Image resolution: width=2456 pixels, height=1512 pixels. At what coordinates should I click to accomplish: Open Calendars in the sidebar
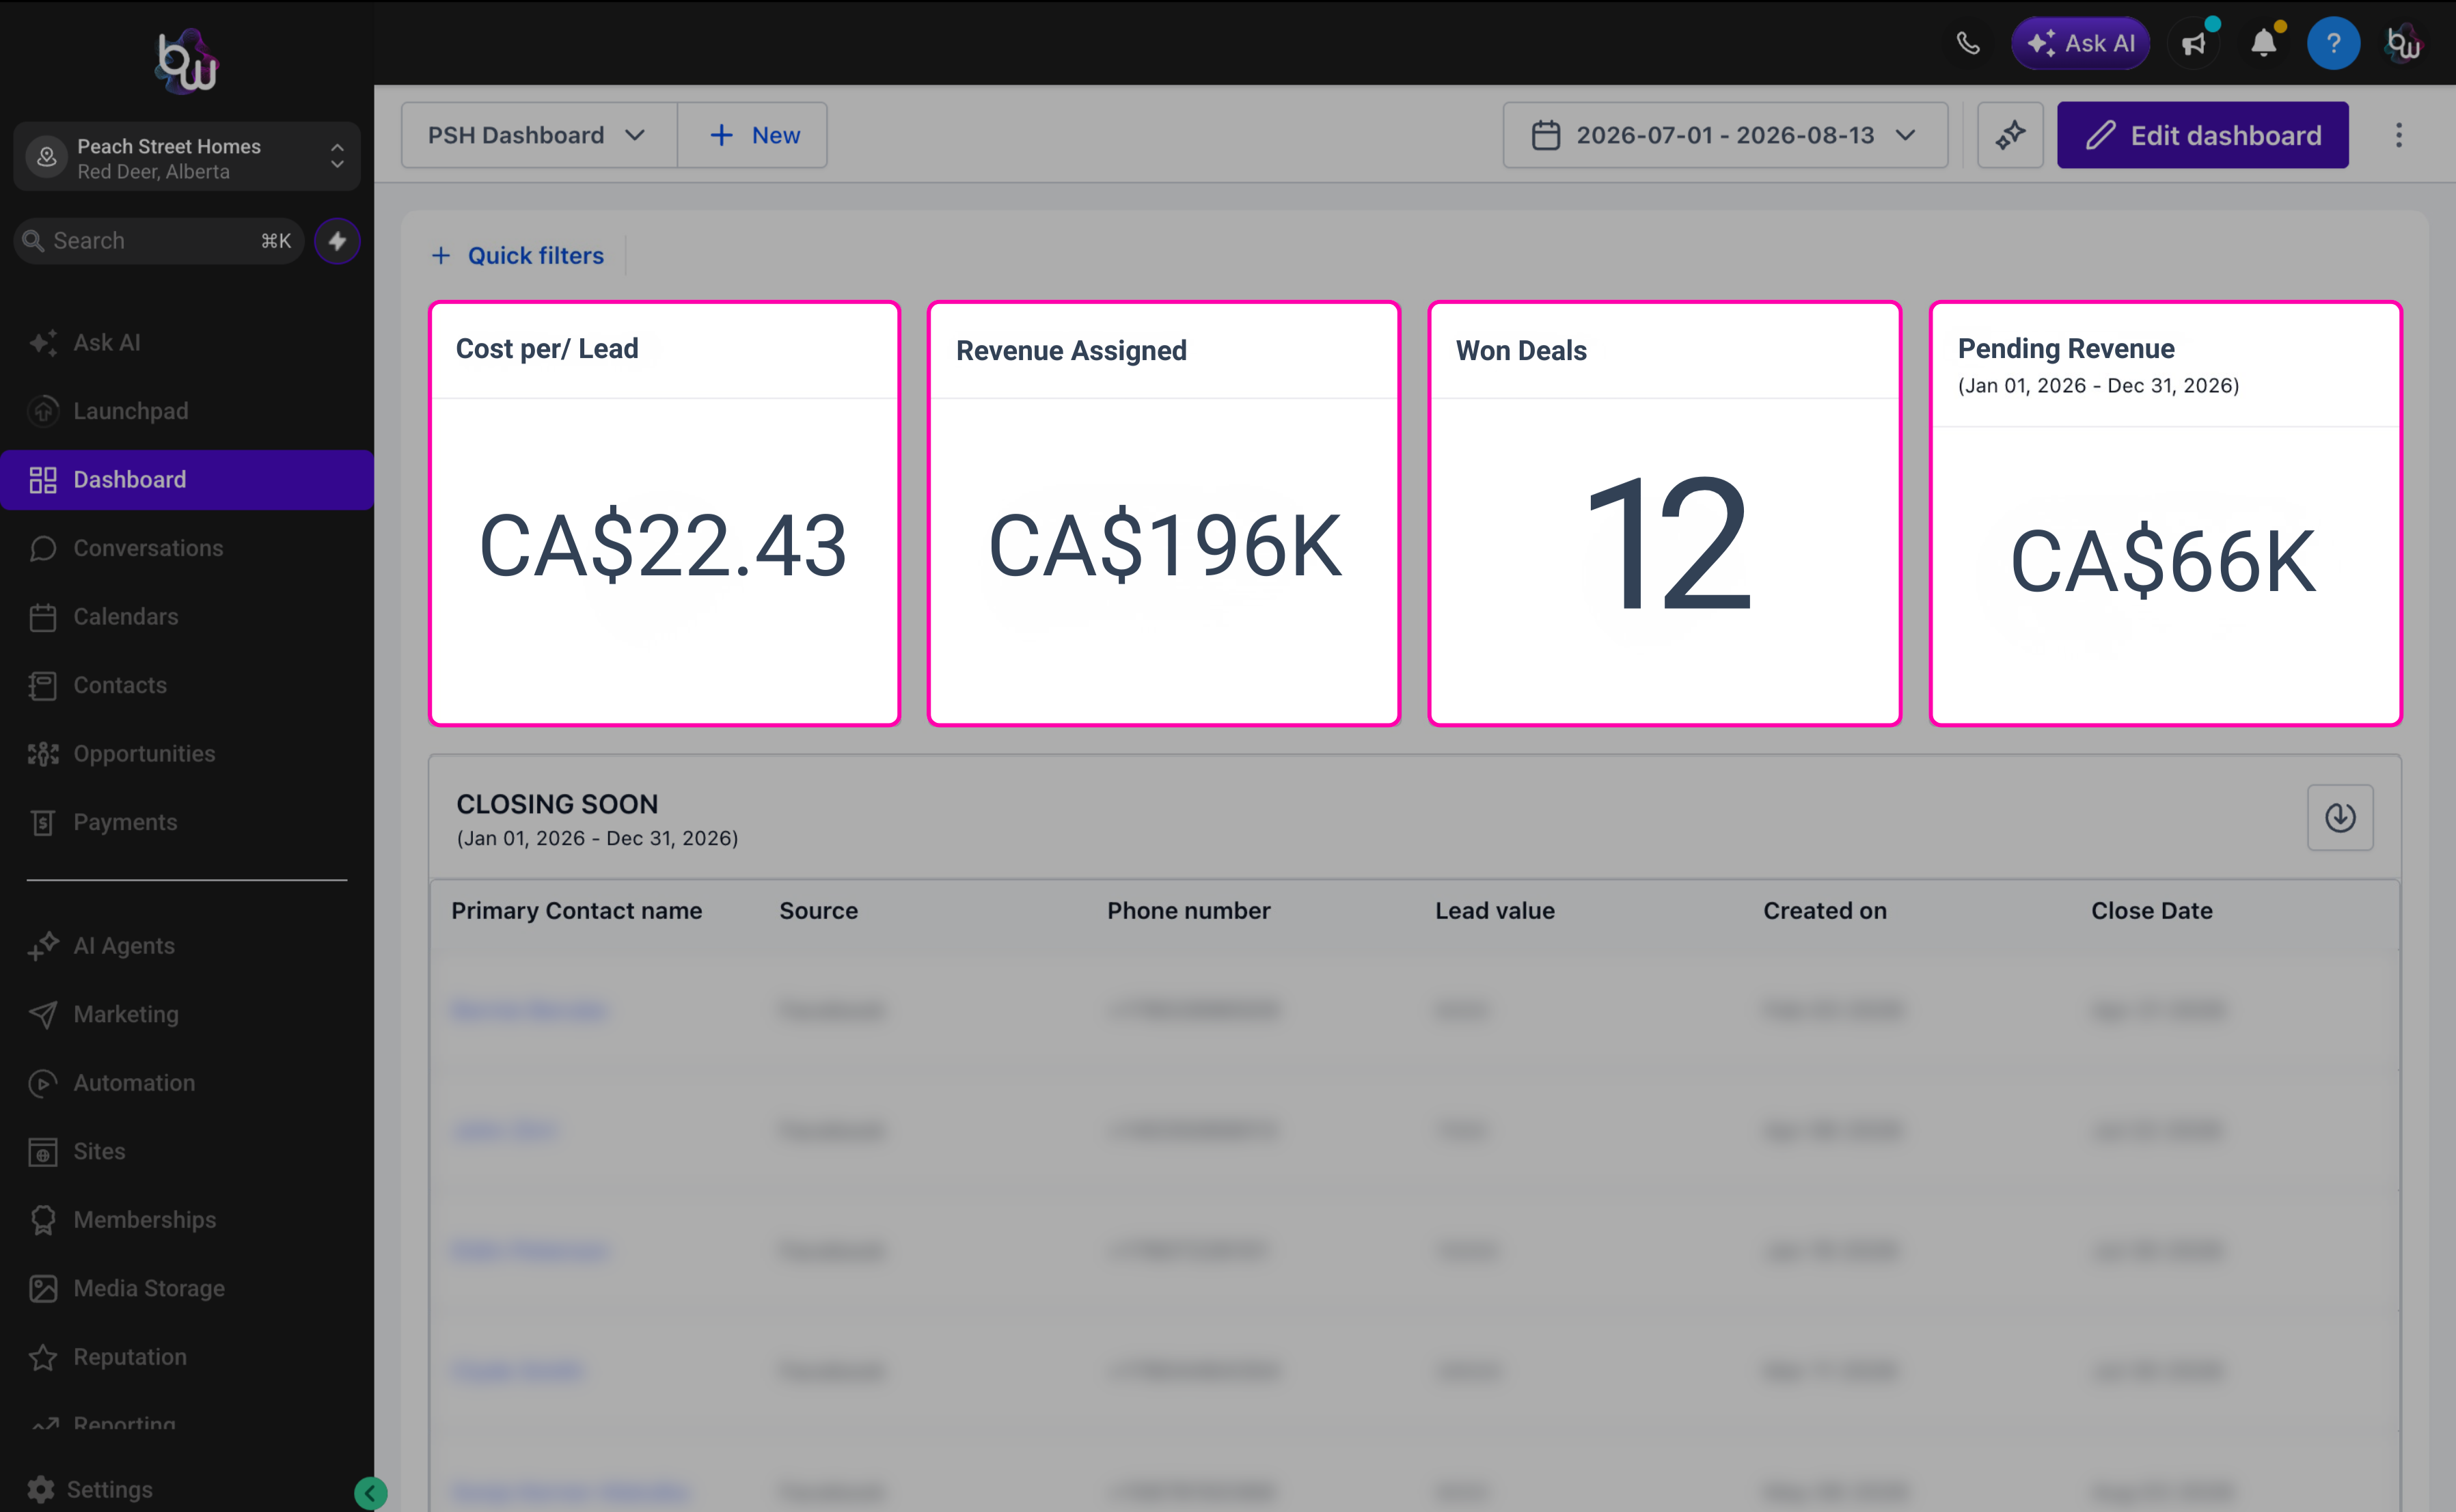point(187,617)
